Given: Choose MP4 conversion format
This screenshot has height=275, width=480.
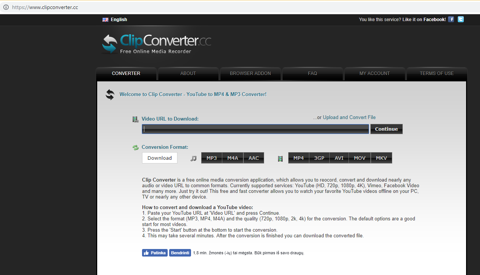Looking at the screenshot, I should [299, 158].
